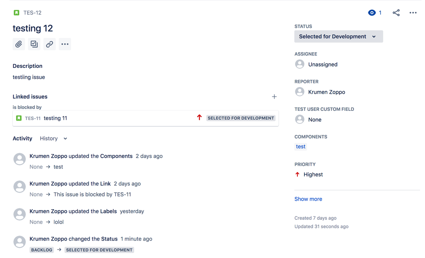Expand hidden fields via Show more
The height and width of the screenshot is (258, 425).
click(x=308, y=199)
